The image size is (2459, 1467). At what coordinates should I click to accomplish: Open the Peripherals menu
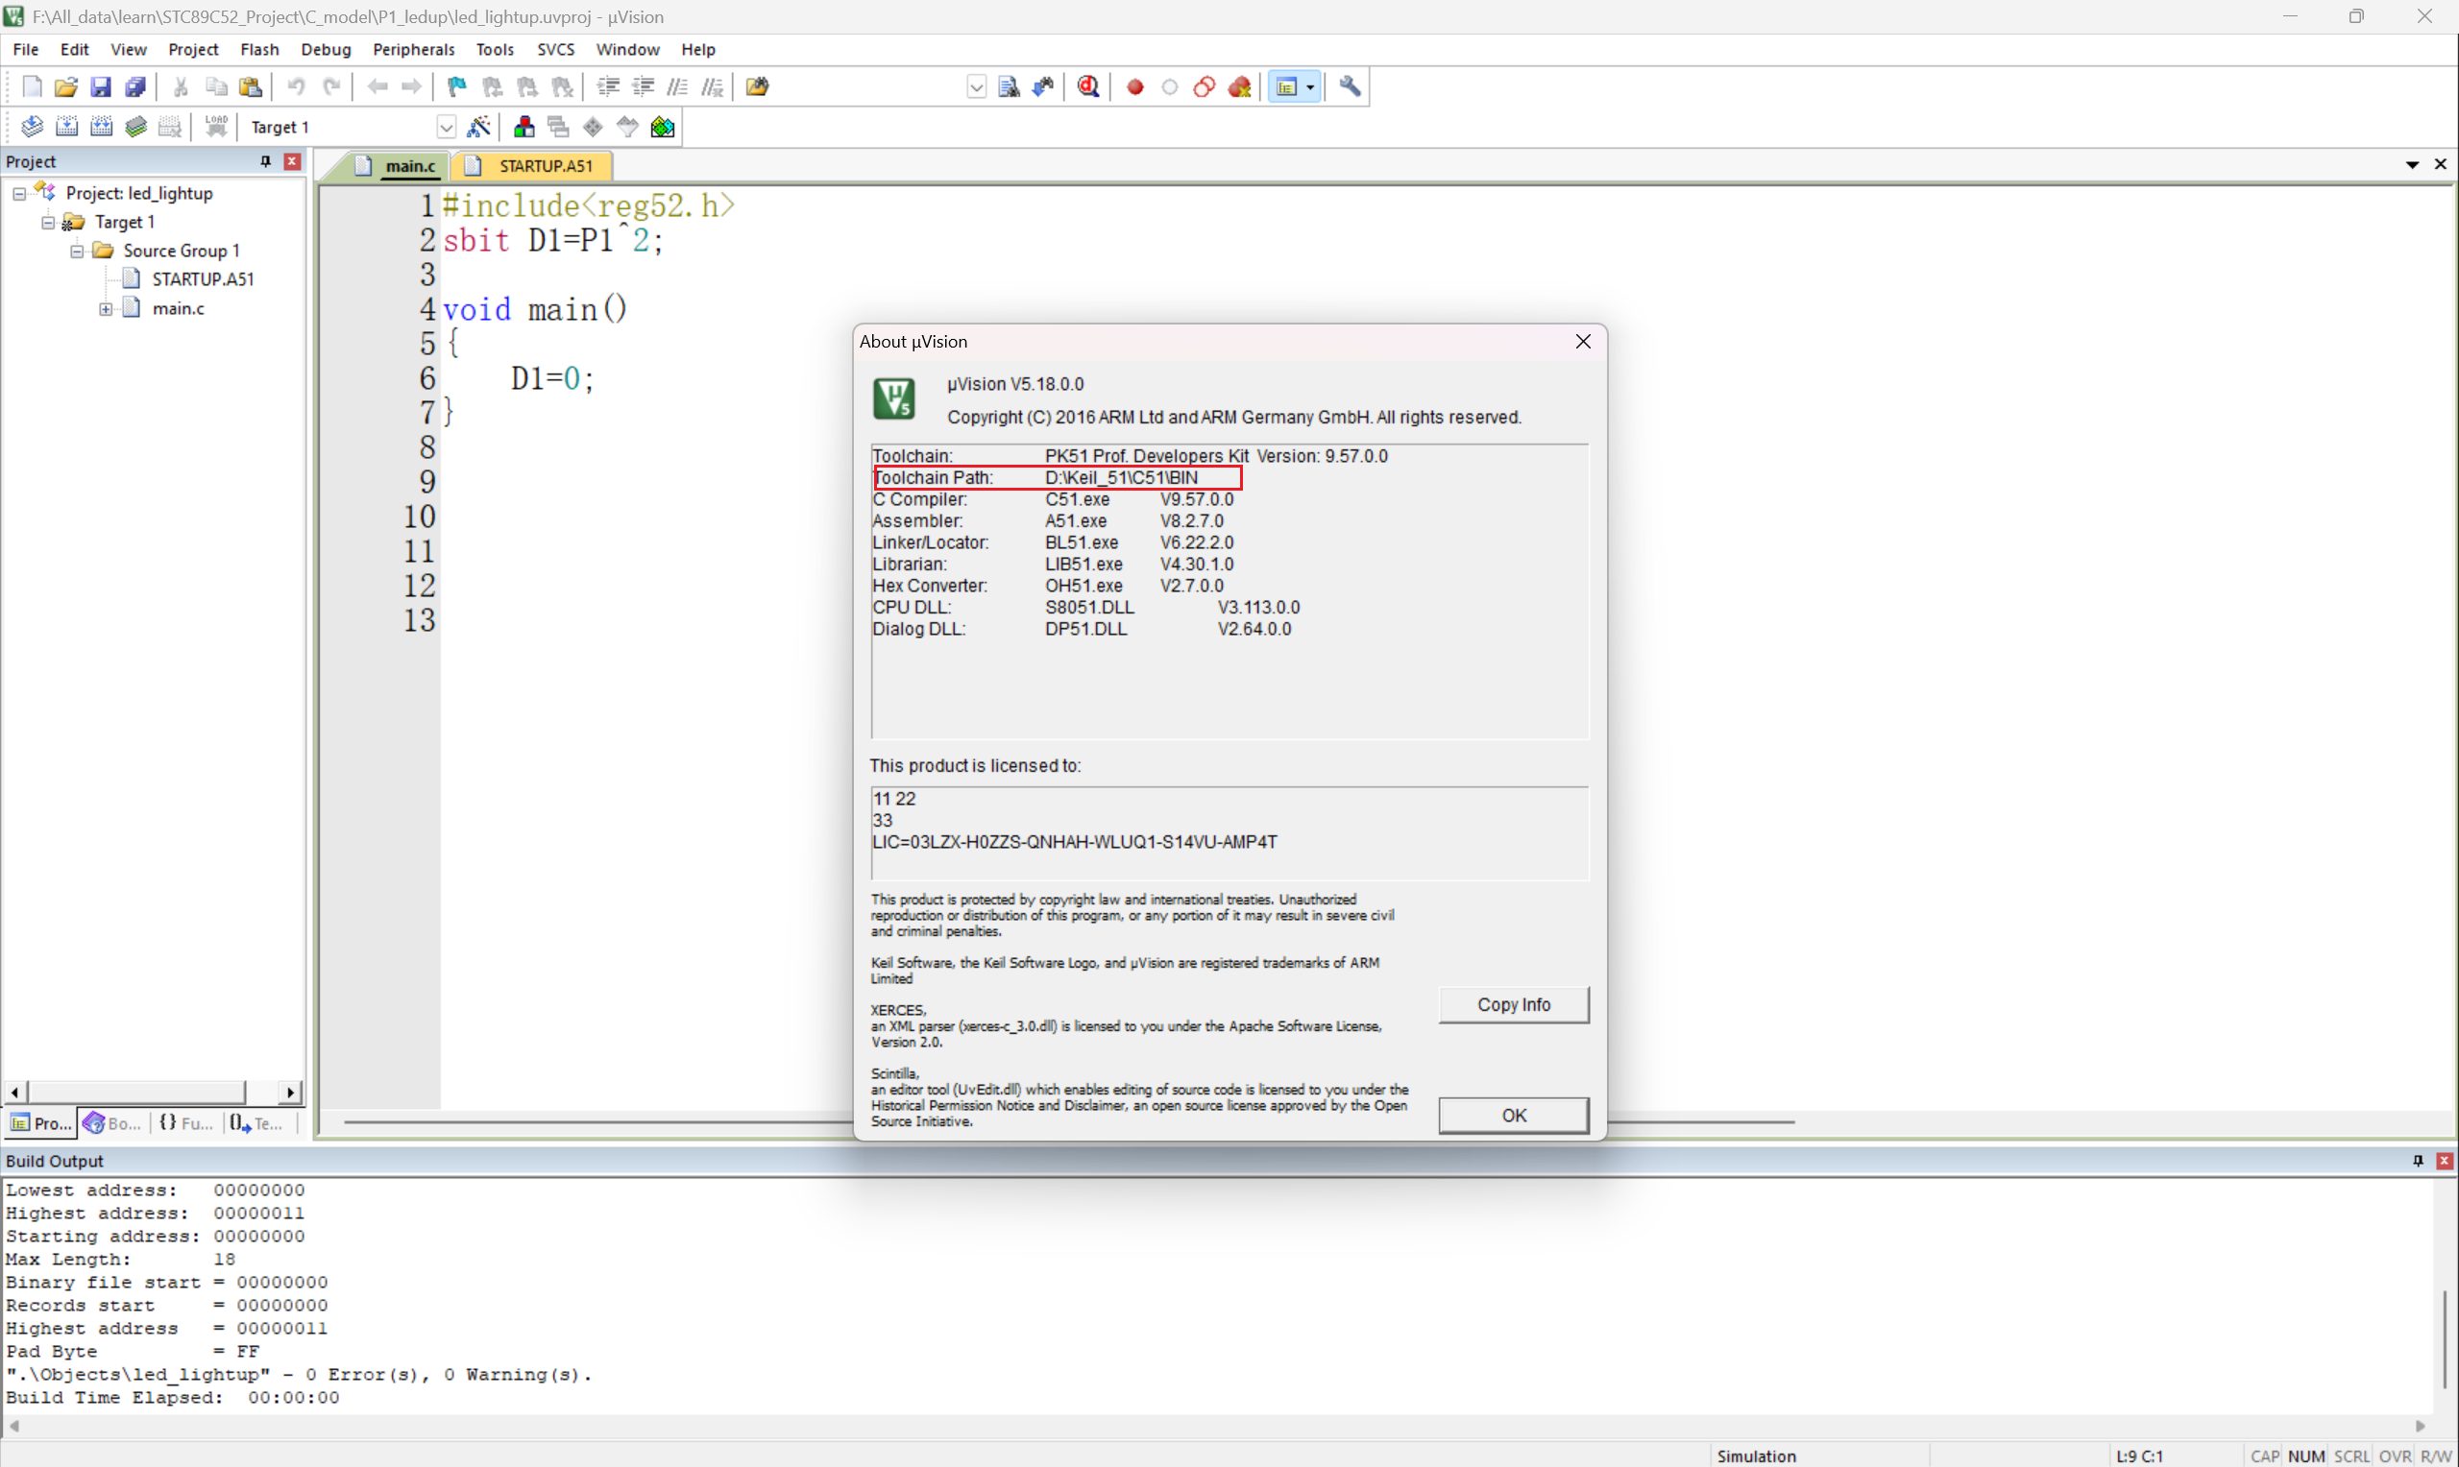[x=412, y=49]
